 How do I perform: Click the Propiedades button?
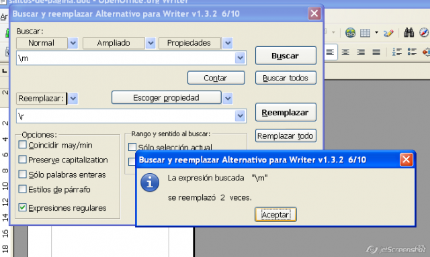[189, 43]
